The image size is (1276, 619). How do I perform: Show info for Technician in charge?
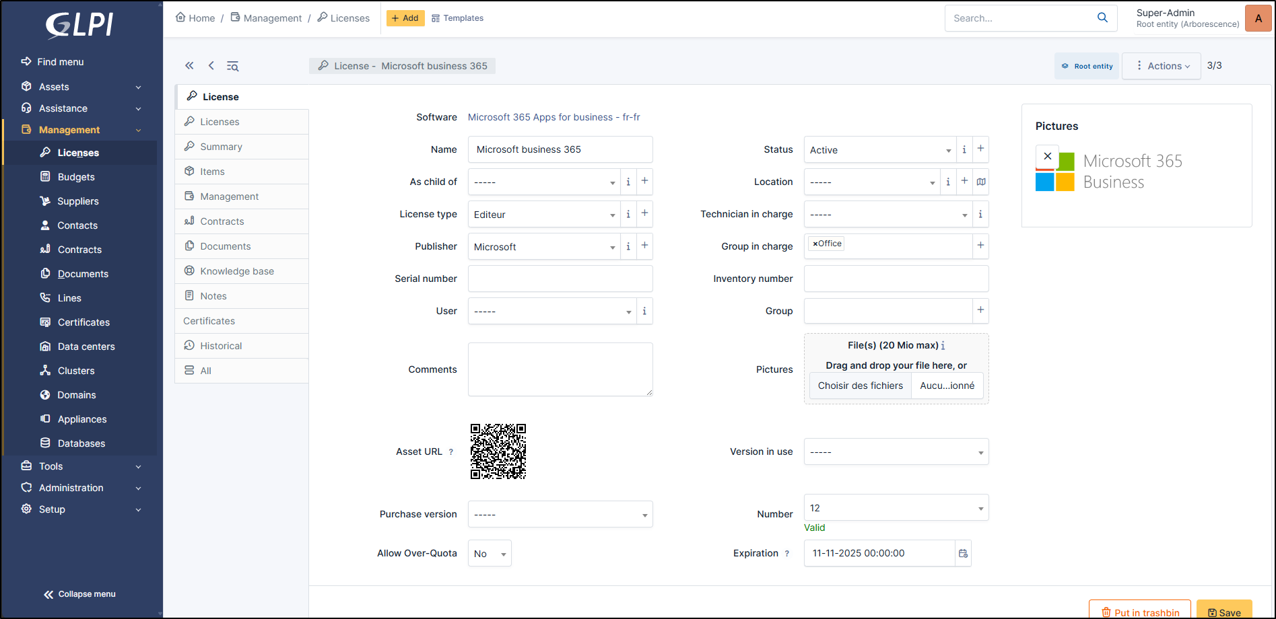980,214
